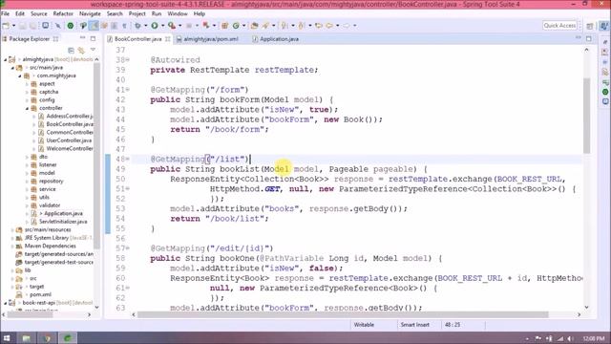The width and height of the screenshot is (611, 344).
Task: Click the Writable status bar entry
Action: 364,325
